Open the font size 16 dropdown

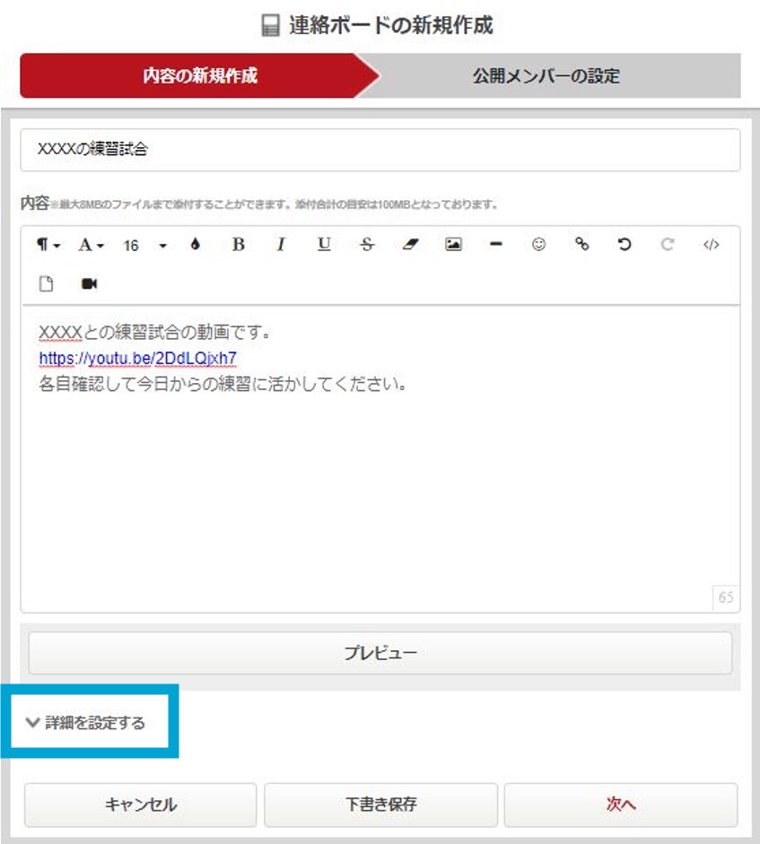pos(144,245)
